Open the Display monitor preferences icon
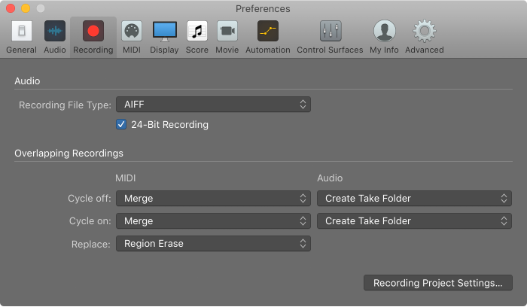 [x=164, y=32]
